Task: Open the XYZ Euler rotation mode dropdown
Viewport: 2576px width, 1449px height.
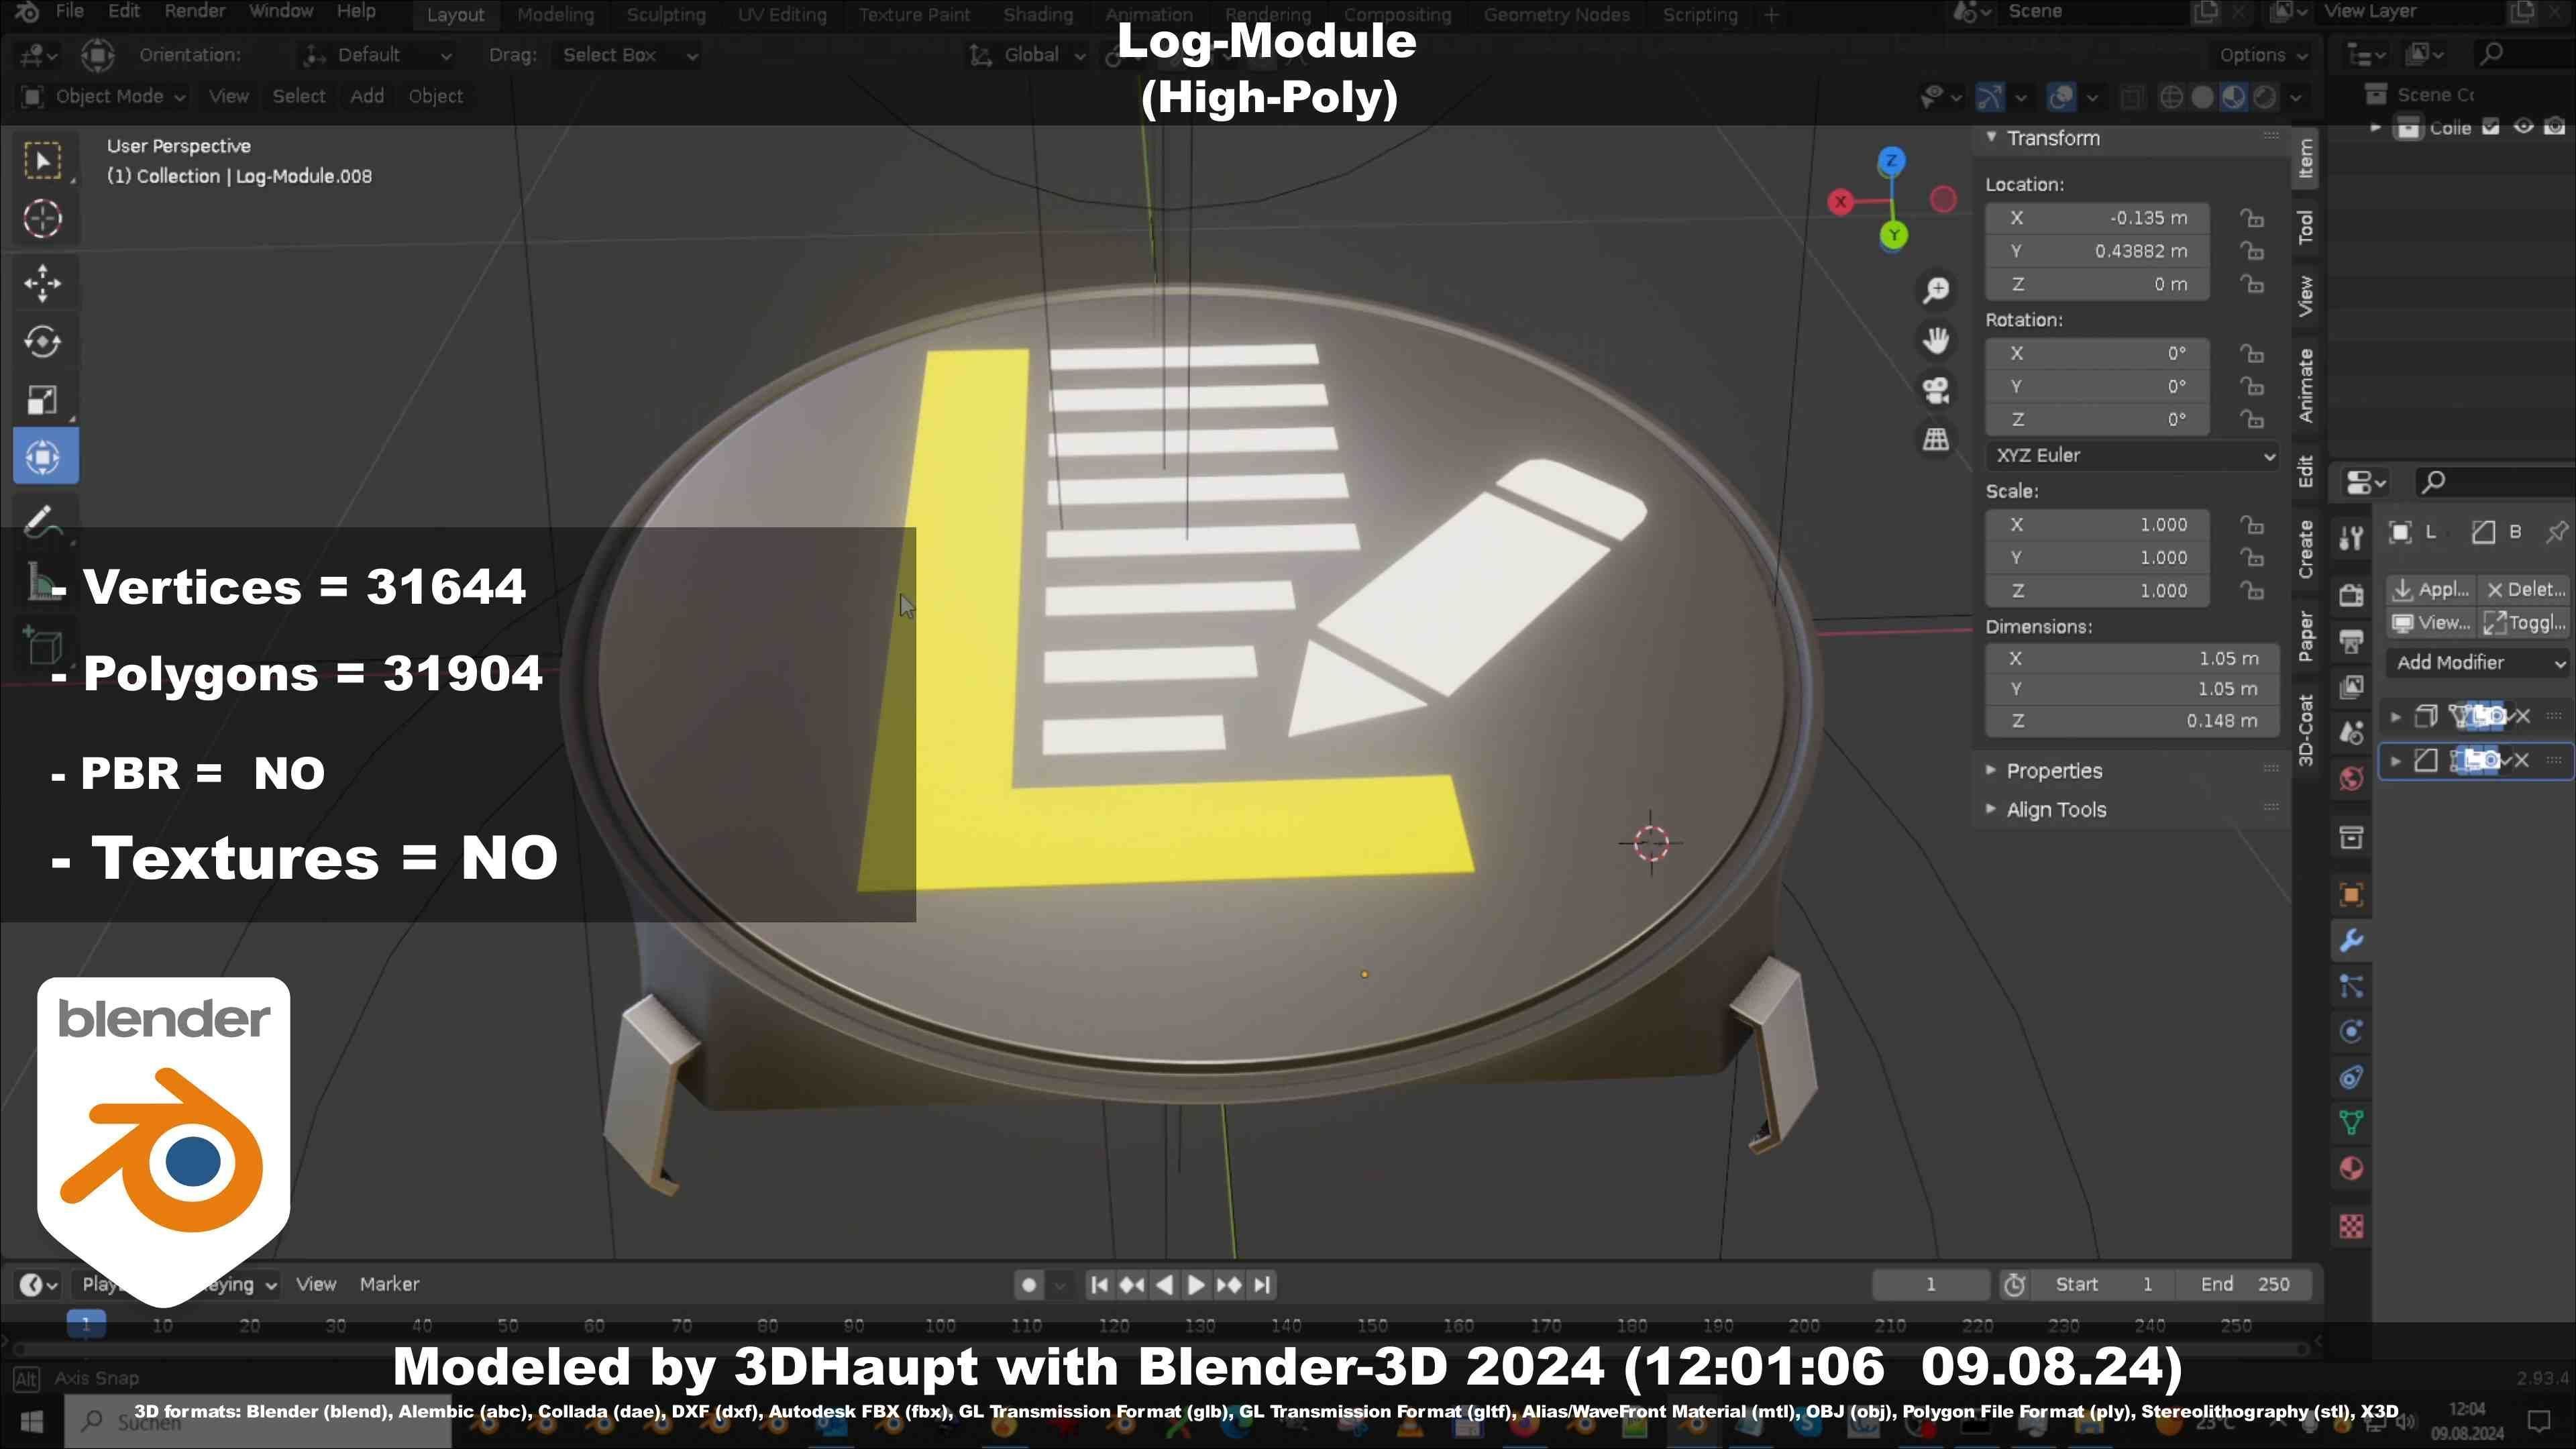Action: tap(2132, 456)
